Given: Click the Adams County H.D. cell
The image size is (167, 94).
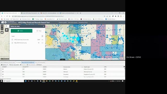Looking at the screenshot, I should point(89,69).
